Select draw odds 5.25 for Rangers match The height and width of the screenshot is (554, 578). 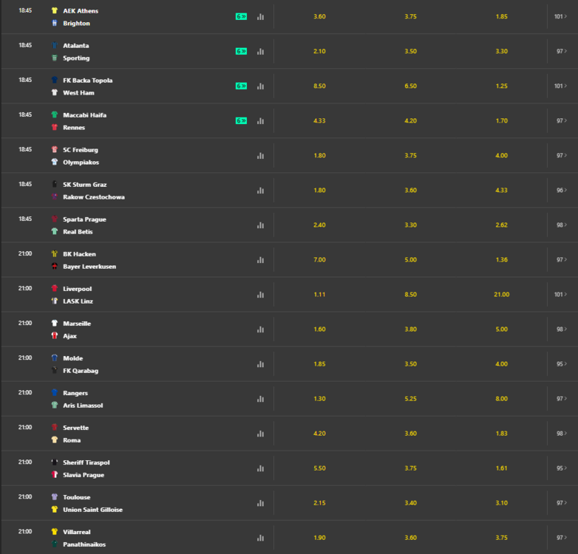click(411, 399)
